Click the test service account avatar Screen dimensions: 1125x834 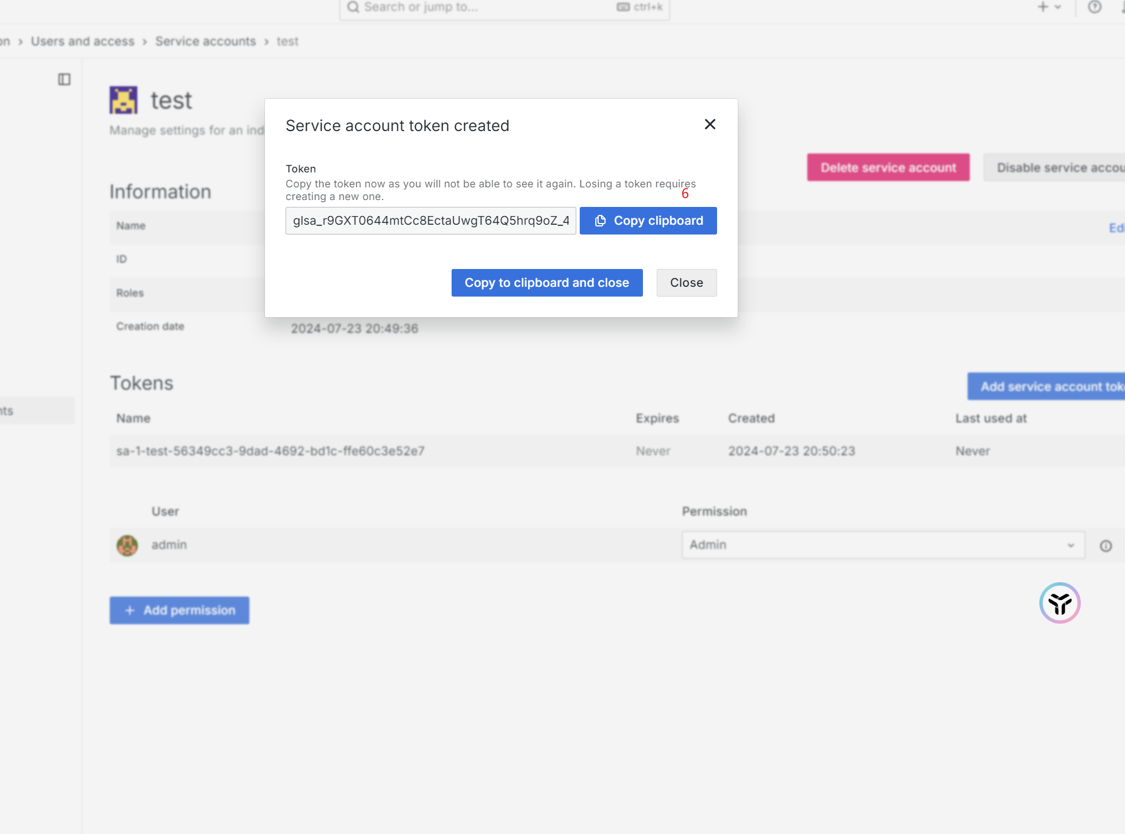(124, 100)
